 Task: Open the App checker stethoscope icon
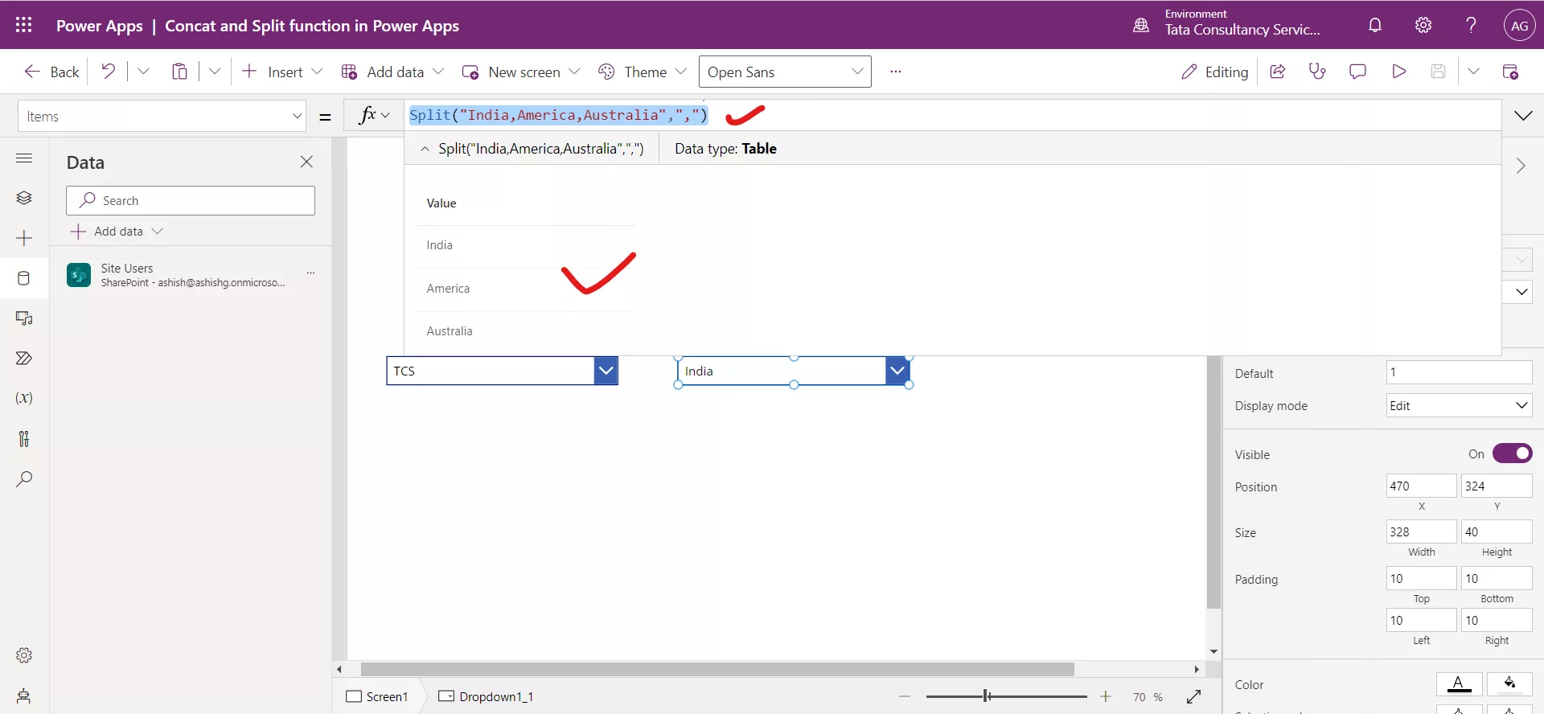(1317, 72)
